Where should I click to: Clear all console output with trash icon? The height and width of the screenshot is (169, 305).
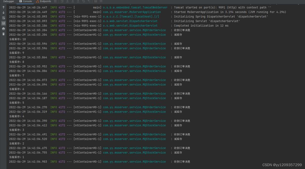[3, 34]
